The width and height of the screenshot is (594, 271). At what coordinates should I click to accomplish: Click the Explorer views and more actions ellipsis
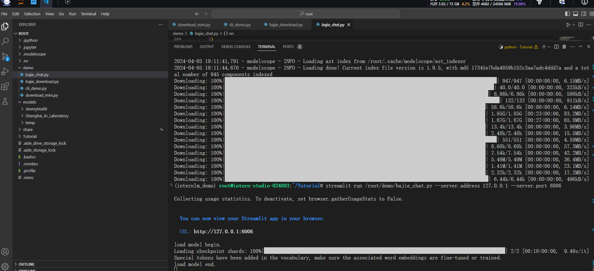(x=161, y=24)
